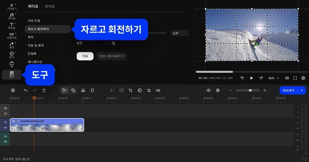
Task: Click the rotate 90 degrees icon
Action: (113, 44)
